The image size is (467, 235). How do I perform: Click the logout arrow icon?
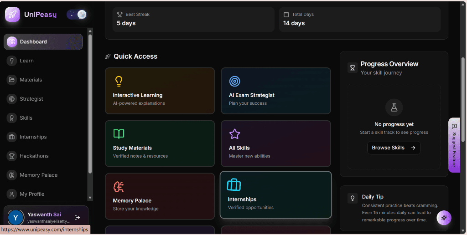pyautogui.click(x=77, y=217)
